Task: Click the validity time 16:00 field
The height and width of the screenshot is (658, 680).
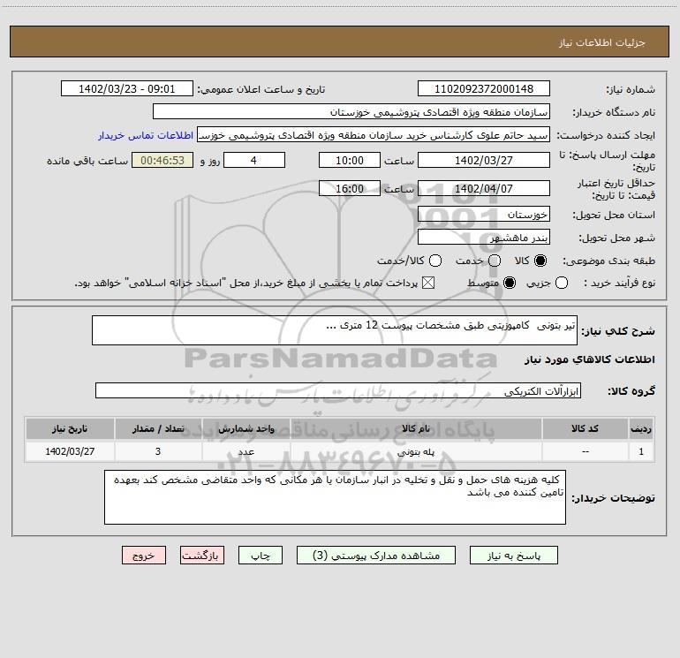Action: click(350, 188)
